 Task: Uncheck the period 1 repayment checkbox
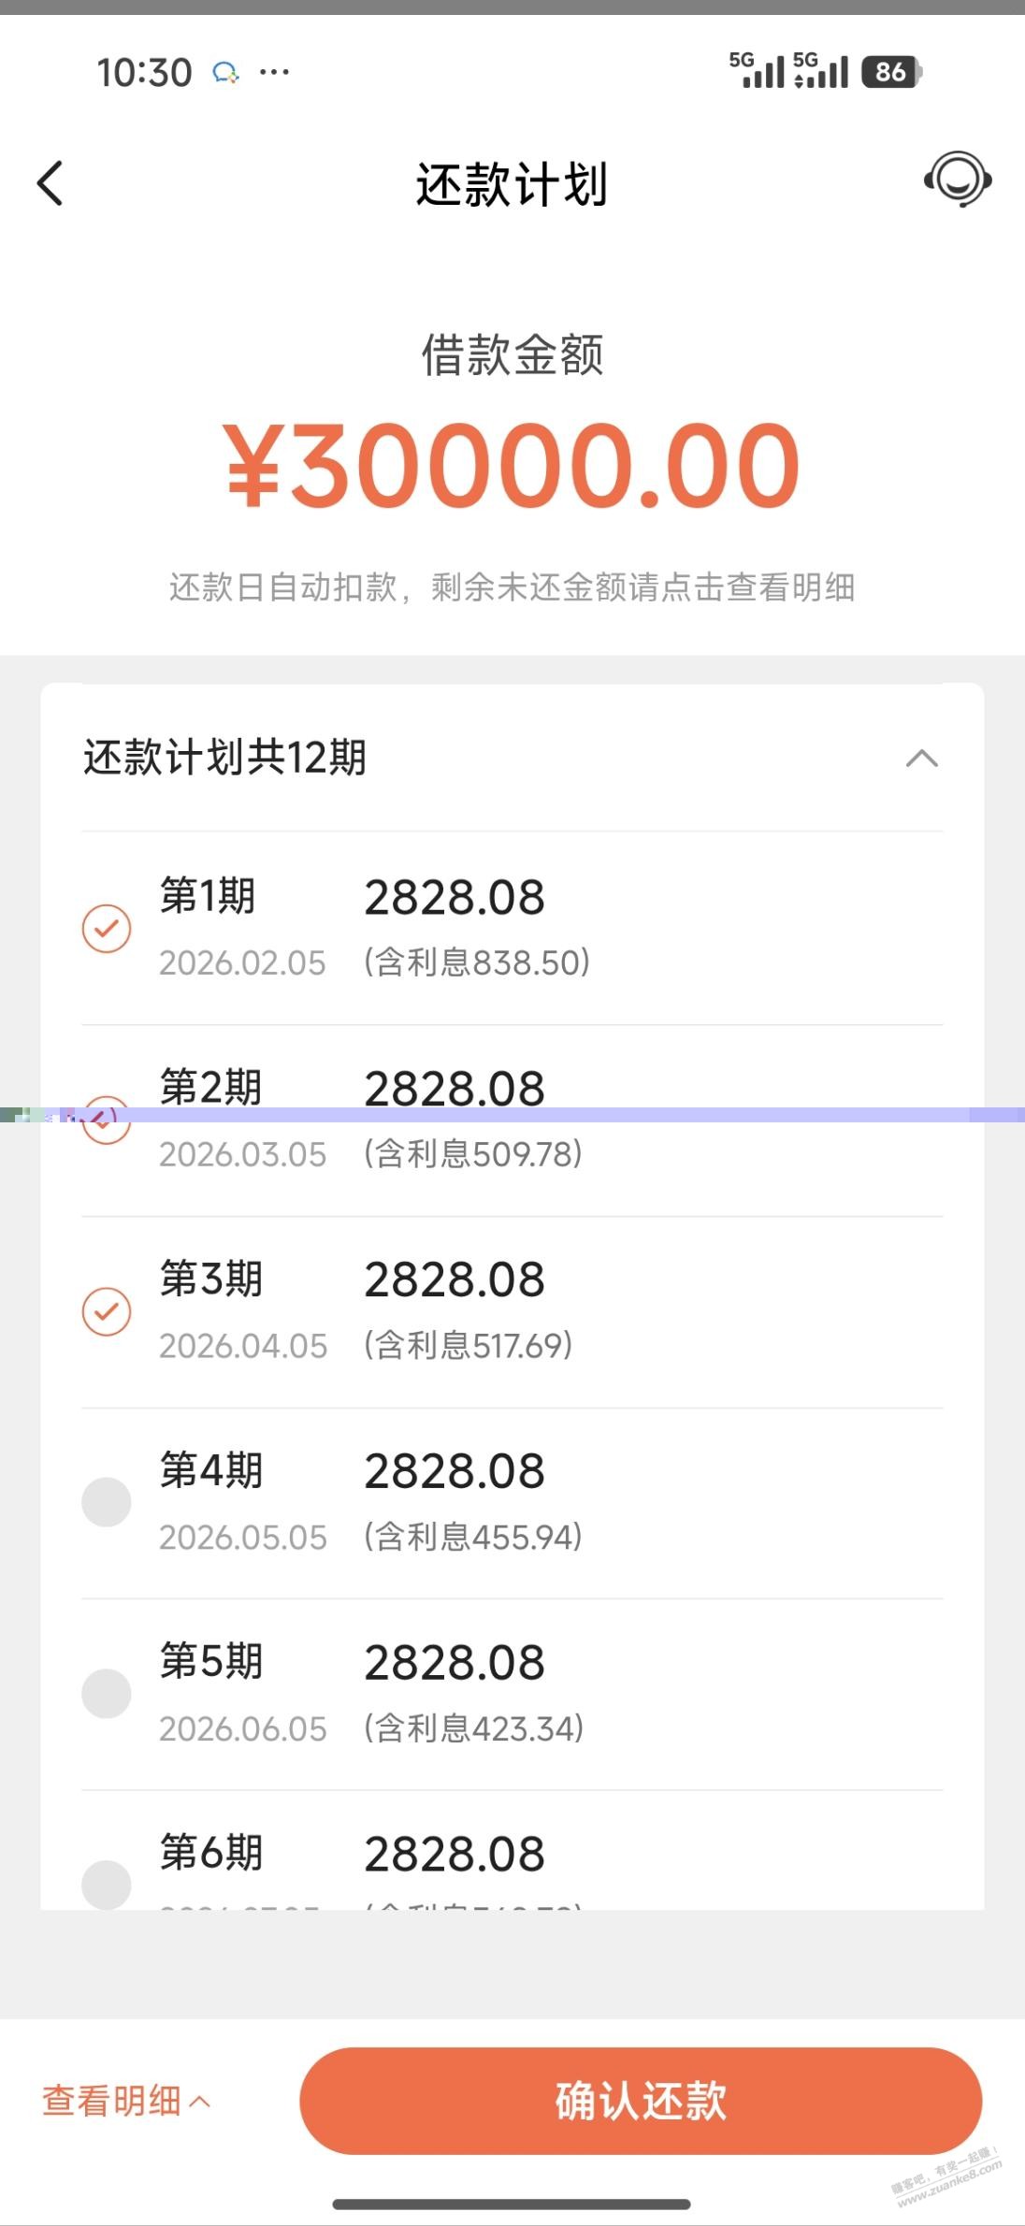107,929
